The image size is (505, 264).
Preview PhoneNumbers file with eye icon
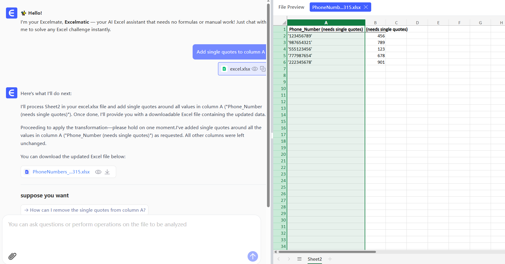point(98,172)
